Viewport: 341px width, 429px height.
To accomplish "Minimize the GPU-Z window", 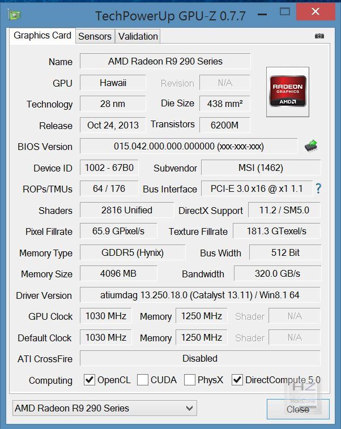I will click(x=262, y=15).
